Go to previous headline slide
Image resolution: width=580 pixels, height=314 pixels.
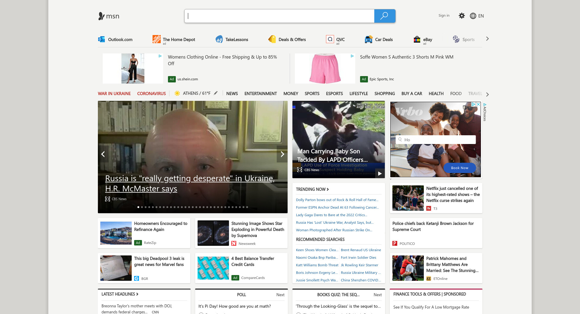(103, 154)
